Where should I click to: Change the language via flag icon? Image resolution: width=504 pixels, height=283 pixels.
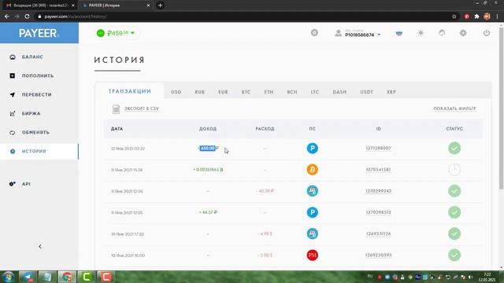[399, 33]
